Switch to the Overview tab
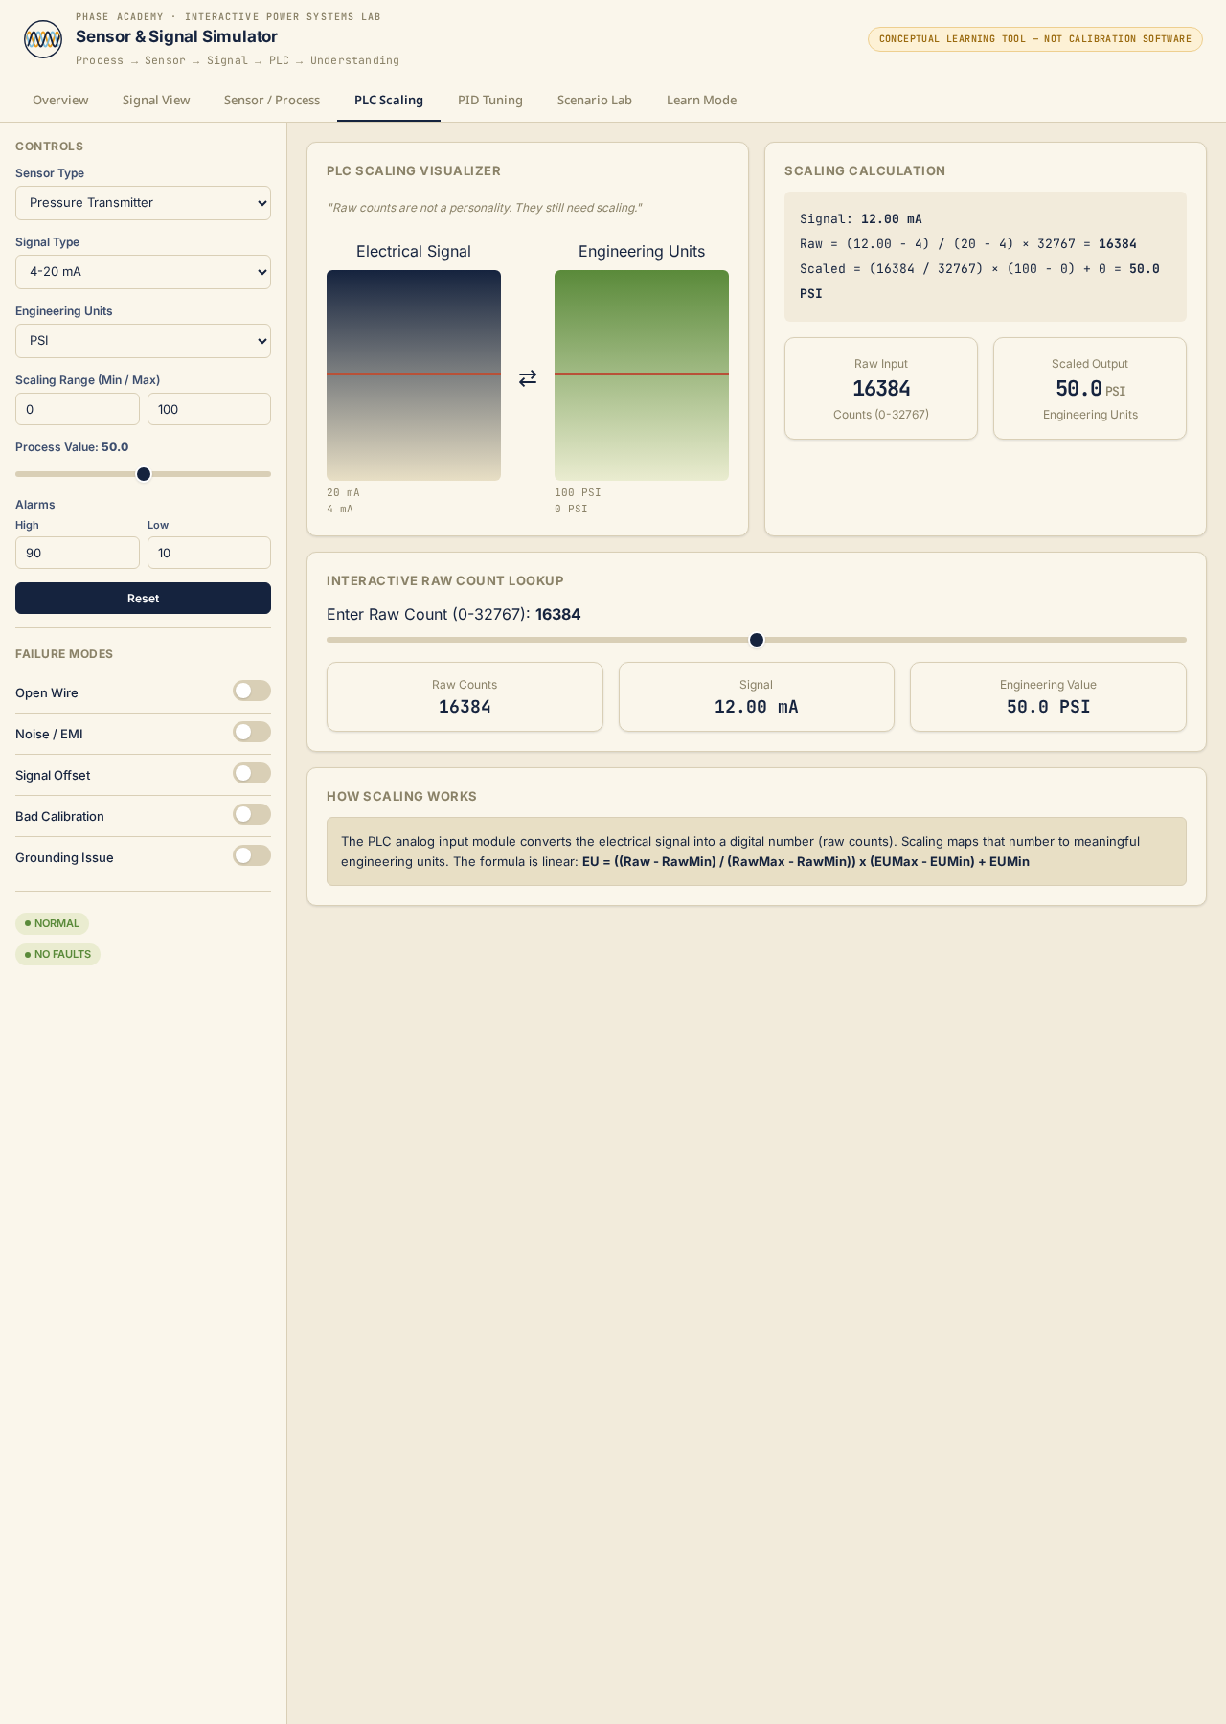Viewport: 1226px width, 1724px height. [60, 101]
